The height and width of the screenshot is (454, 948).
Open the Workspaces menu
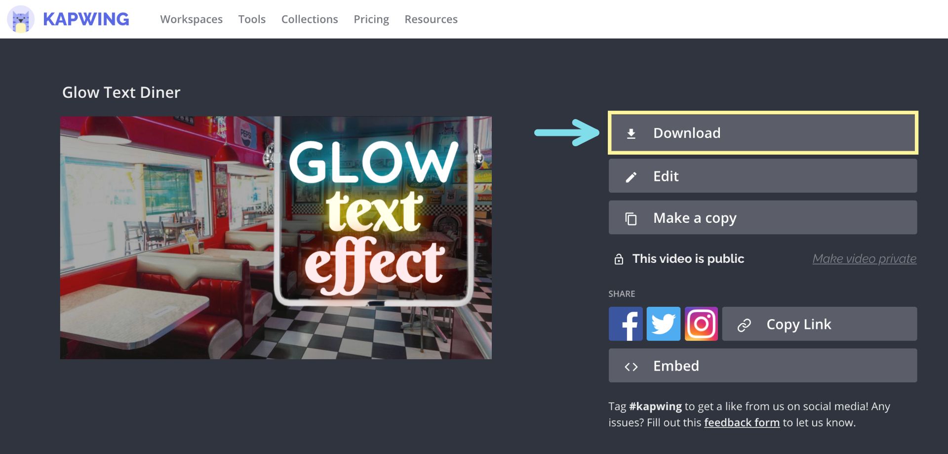click(x=191, y=19)
